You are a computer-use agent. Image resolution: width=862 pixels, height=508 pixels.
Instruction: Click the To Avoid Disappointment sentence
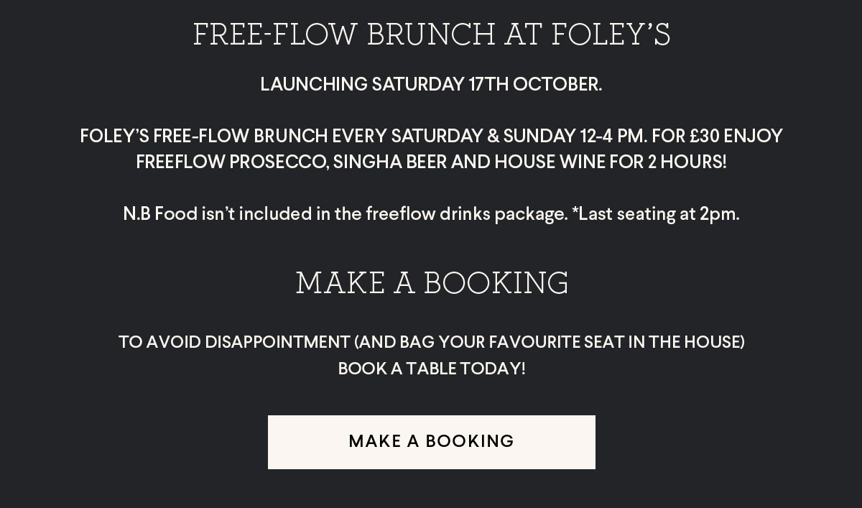(432, 342)
